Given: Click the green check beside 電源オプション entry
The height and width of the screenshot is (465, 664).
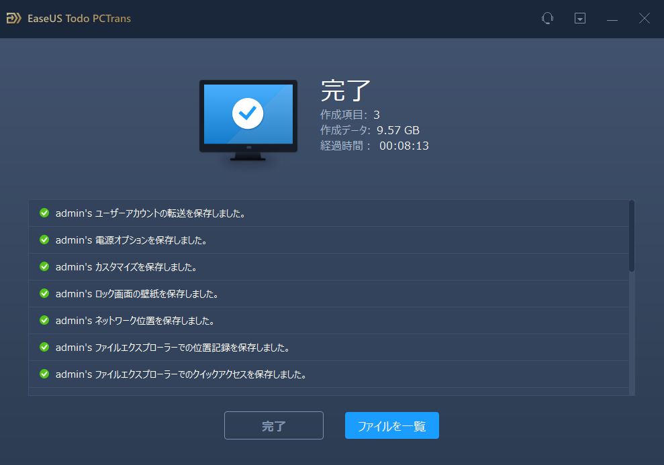Looking at the screenshot, I should tap(44, 240).
